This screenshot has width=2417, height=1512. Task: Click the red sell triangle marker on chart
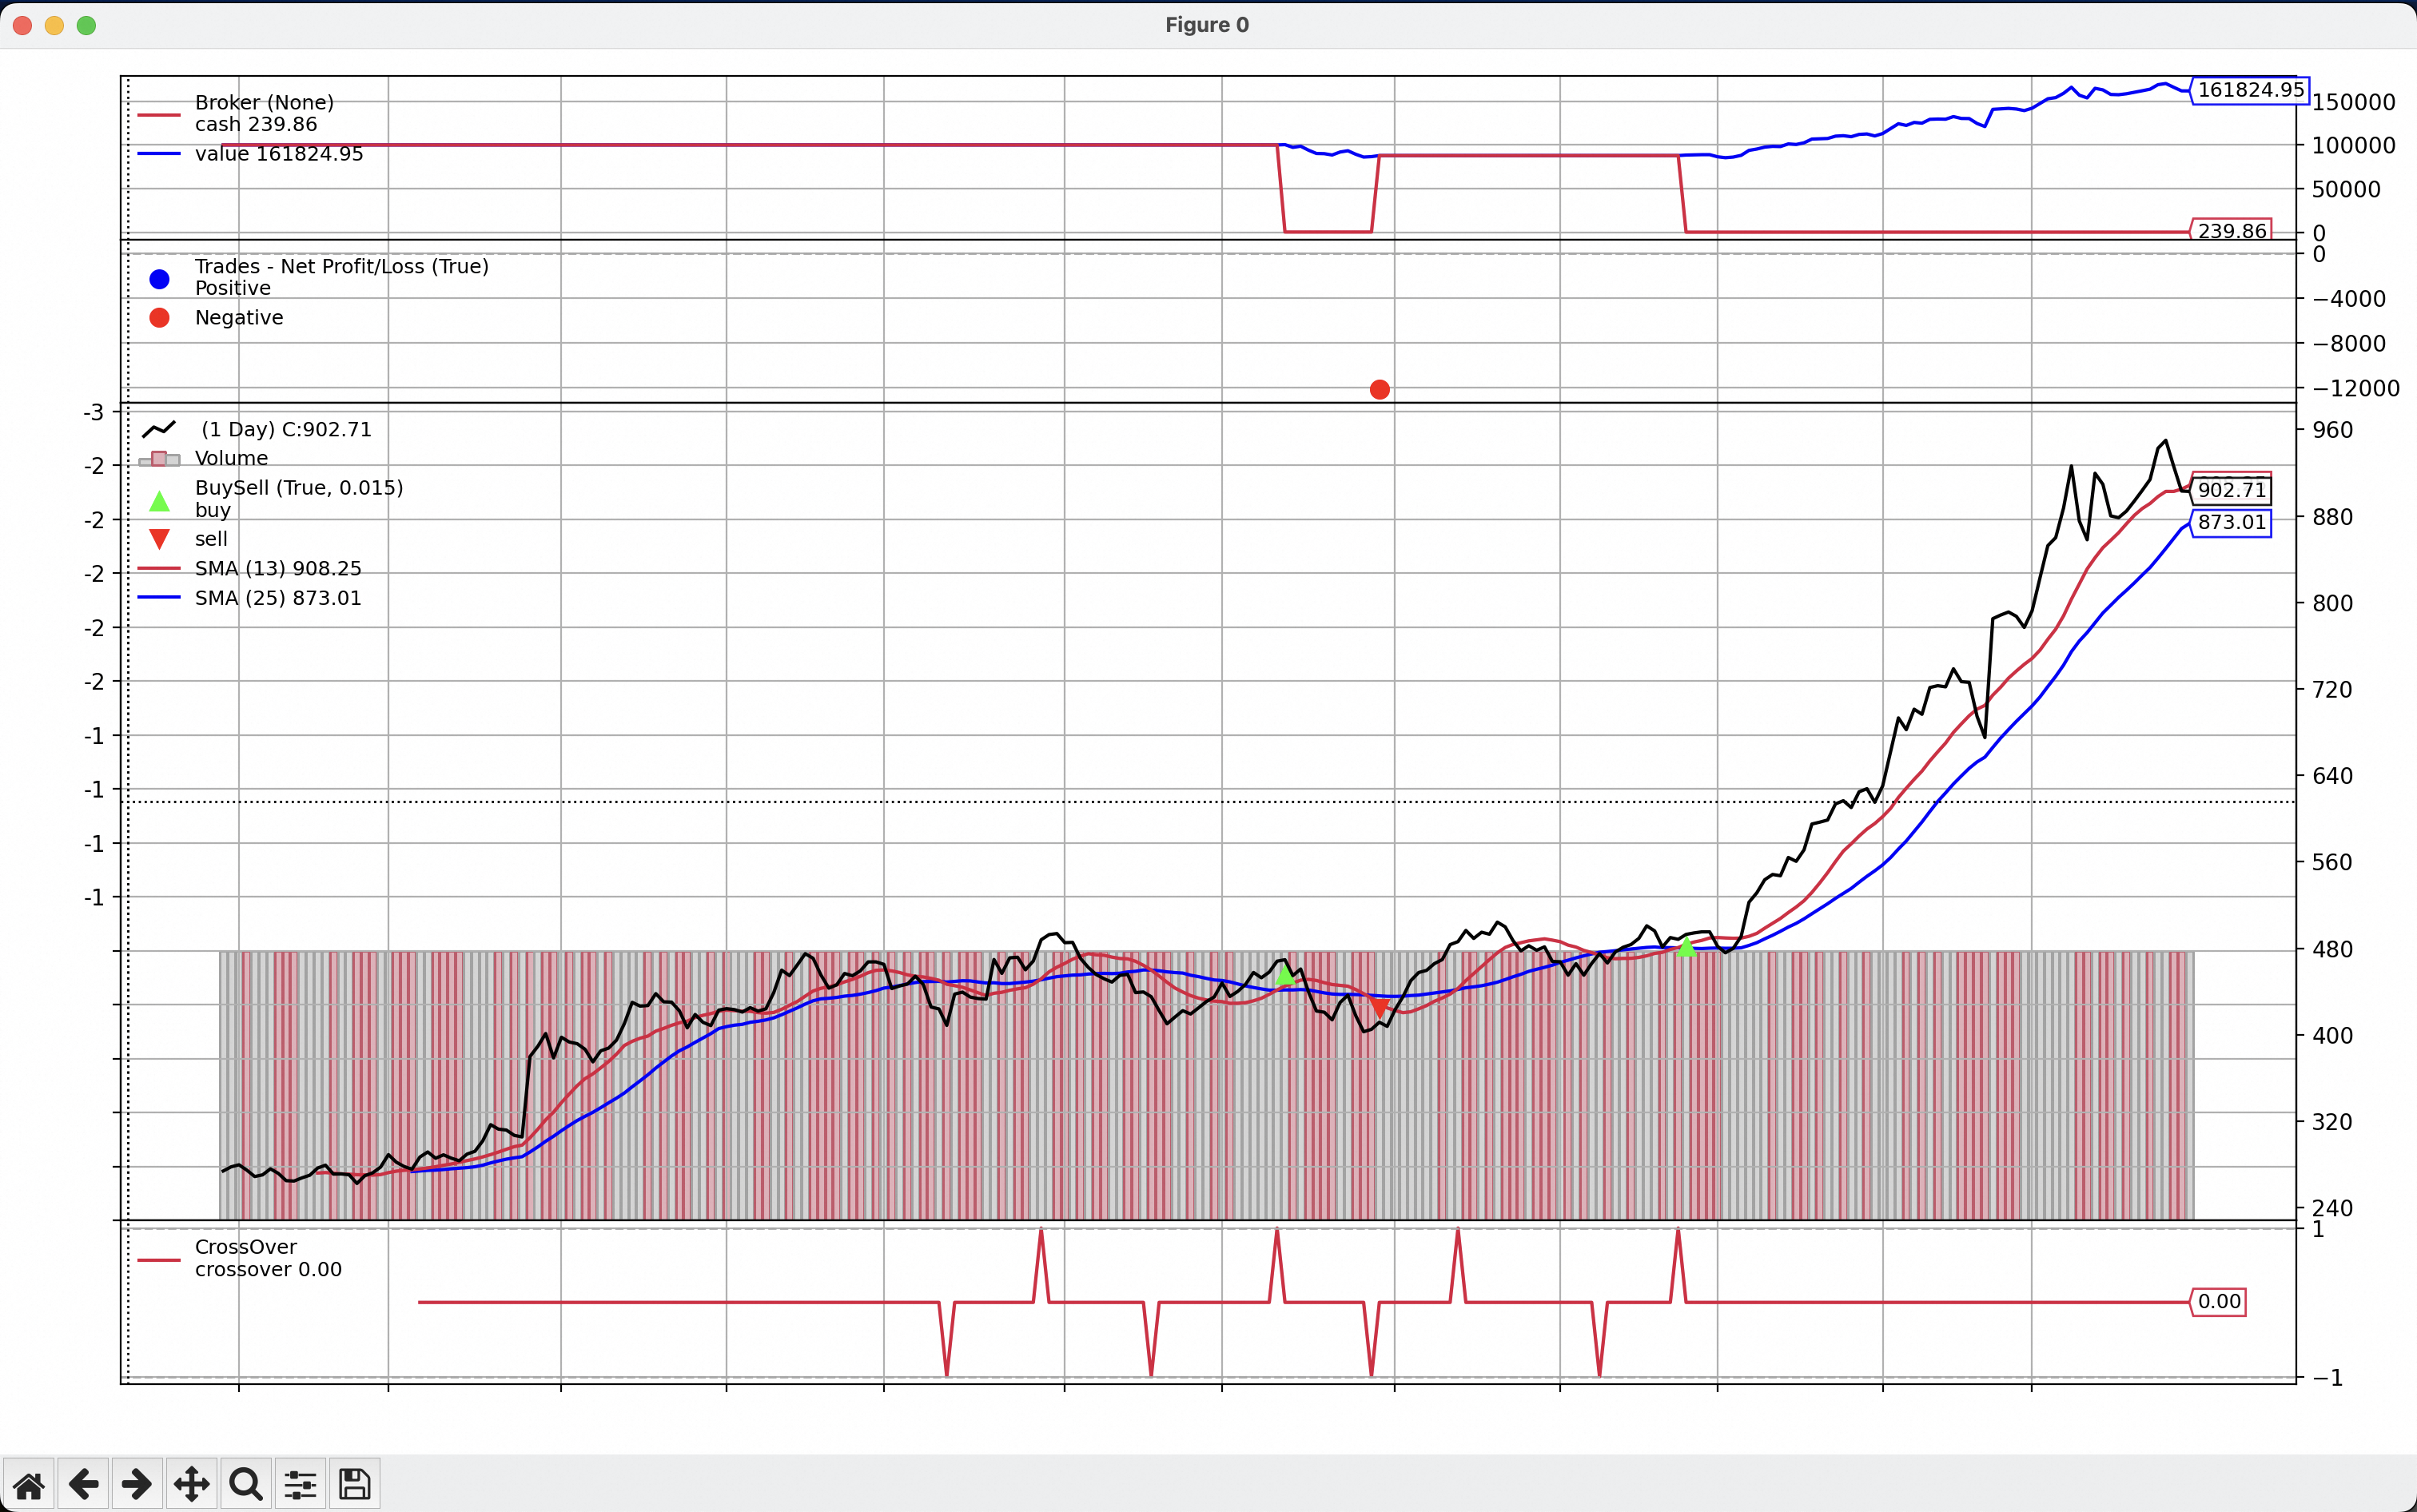(1379, 1009)
